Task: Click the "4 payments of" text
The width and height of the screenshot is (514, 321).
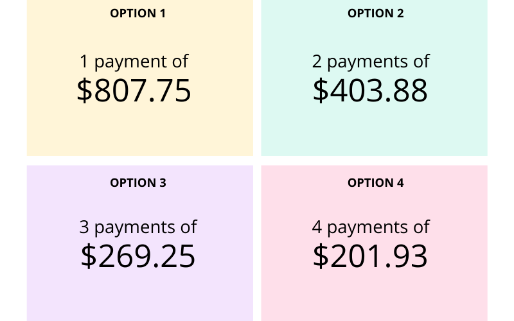Action: 371,227
